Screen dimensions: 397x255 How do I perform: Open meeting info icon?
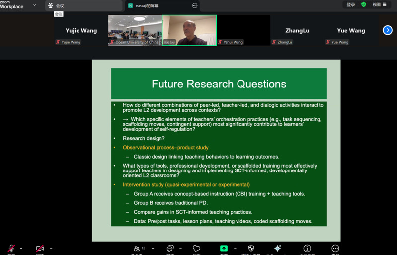pos(307,248)
